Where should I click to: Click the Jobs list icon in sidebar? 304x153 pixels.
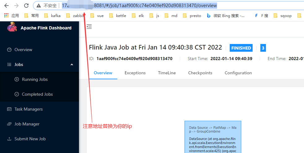[x=9, y=64]
